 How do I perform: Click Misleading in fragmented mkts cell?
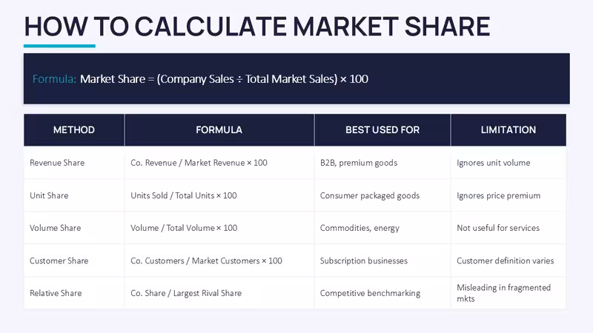(x=504, y=293)
